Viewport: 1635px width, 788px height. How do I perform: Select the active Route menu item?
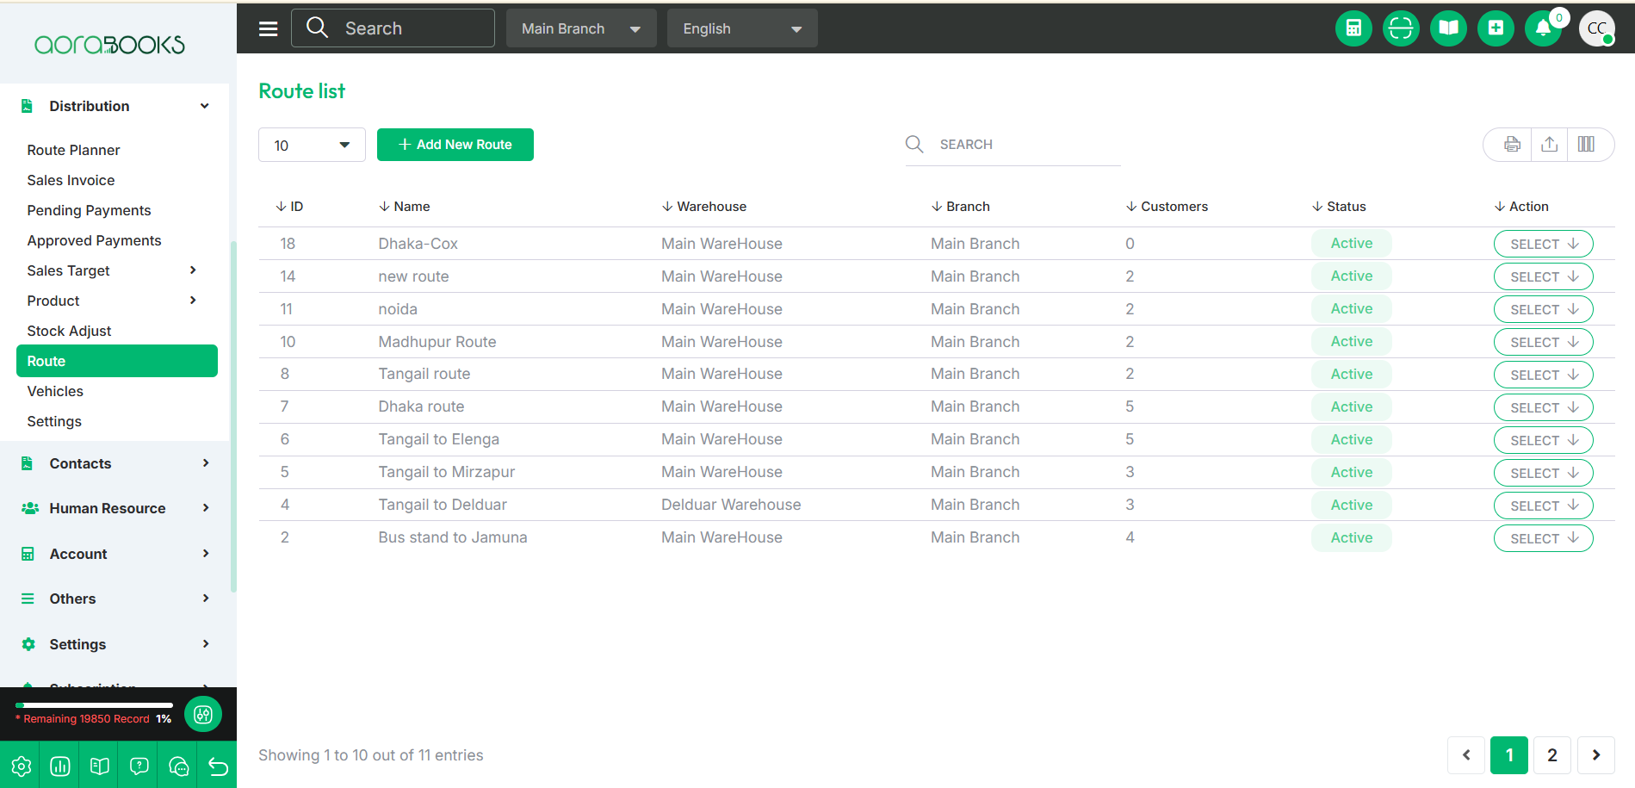117,361
